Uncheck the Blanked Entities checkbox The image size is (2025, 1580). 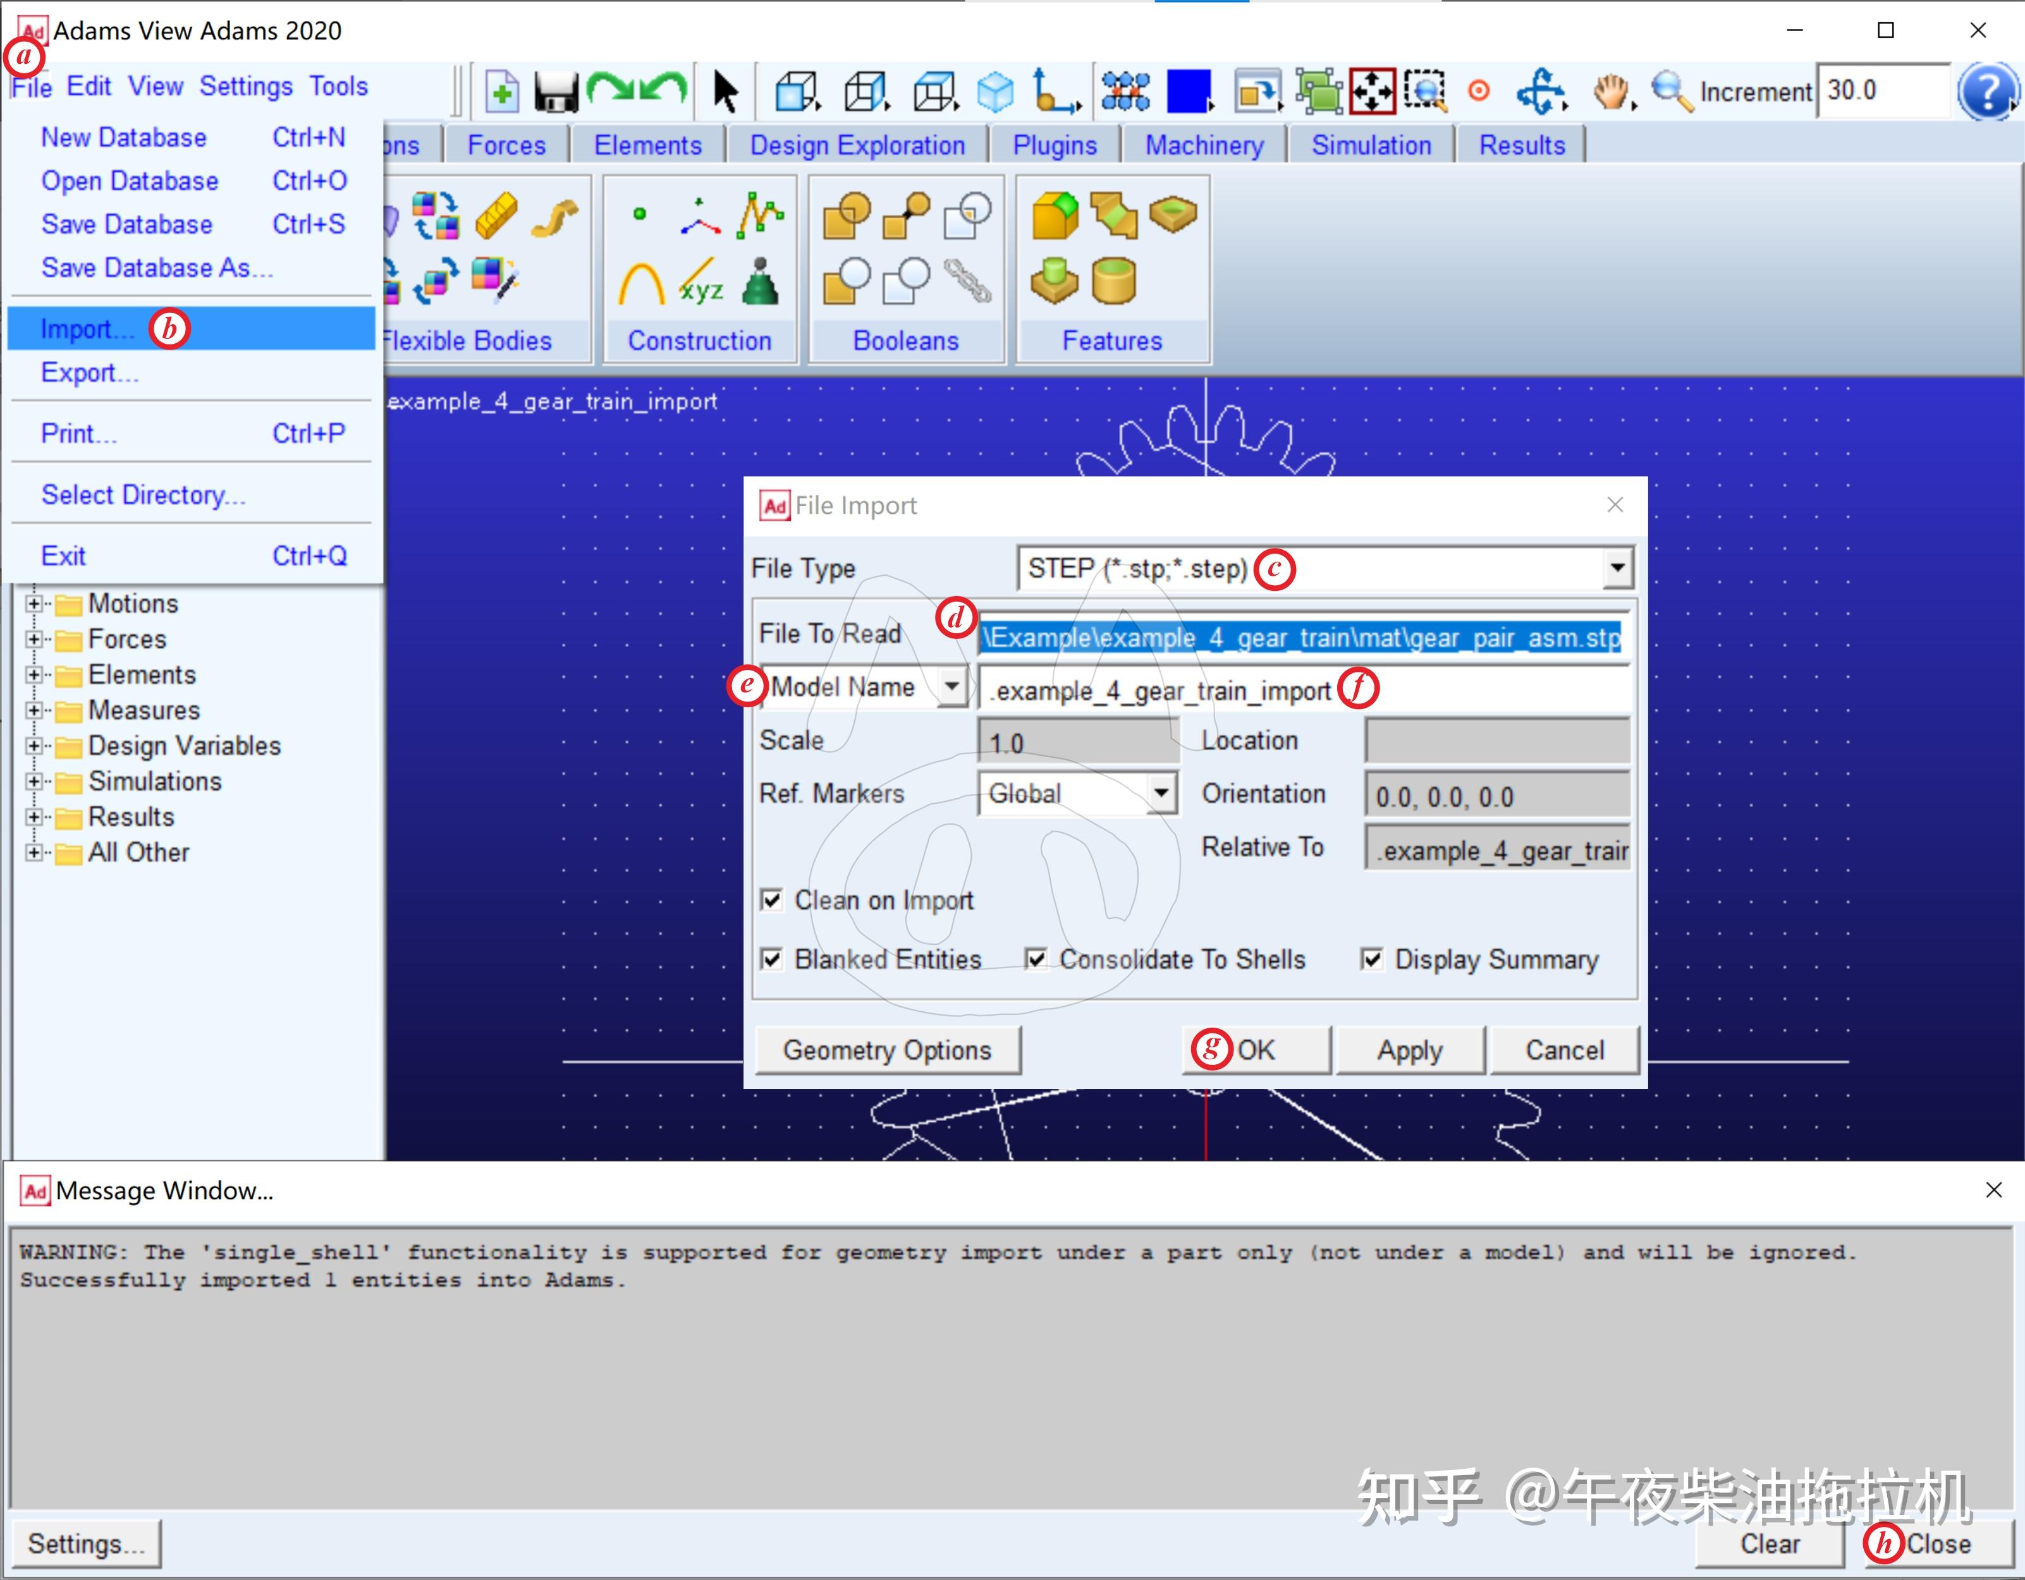[x=771, y=959]
